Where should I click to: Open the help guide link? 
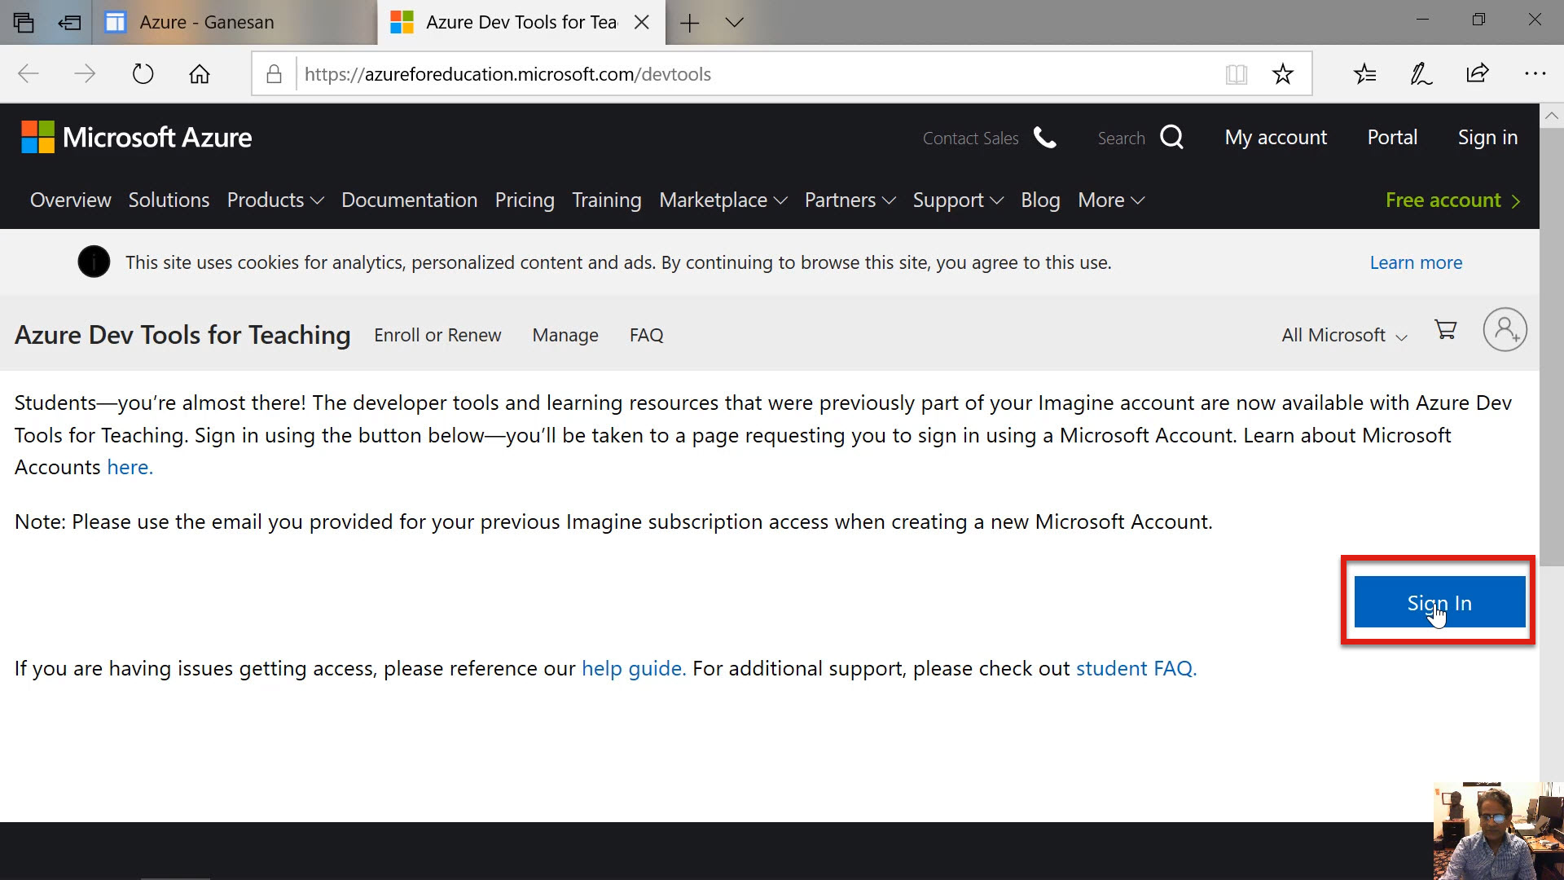click(633, 669)
